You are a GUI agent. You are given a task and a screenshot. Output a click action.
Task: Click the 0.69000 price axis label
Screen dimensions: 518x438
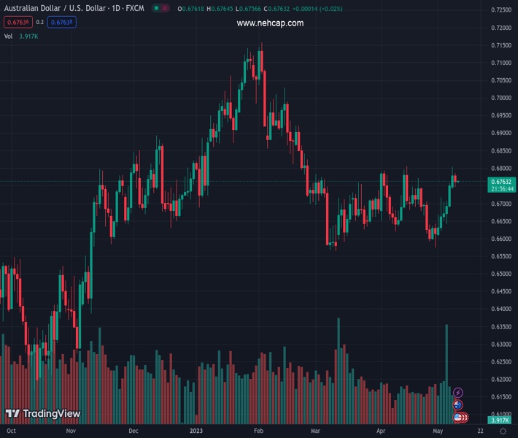(500, 133)
